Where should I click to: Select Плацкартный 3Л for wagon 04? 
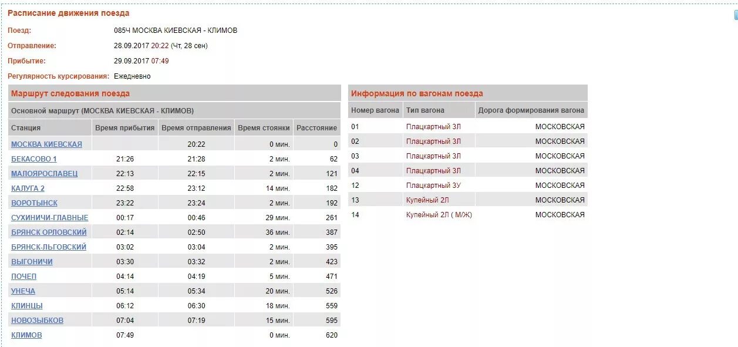[433, 171]
